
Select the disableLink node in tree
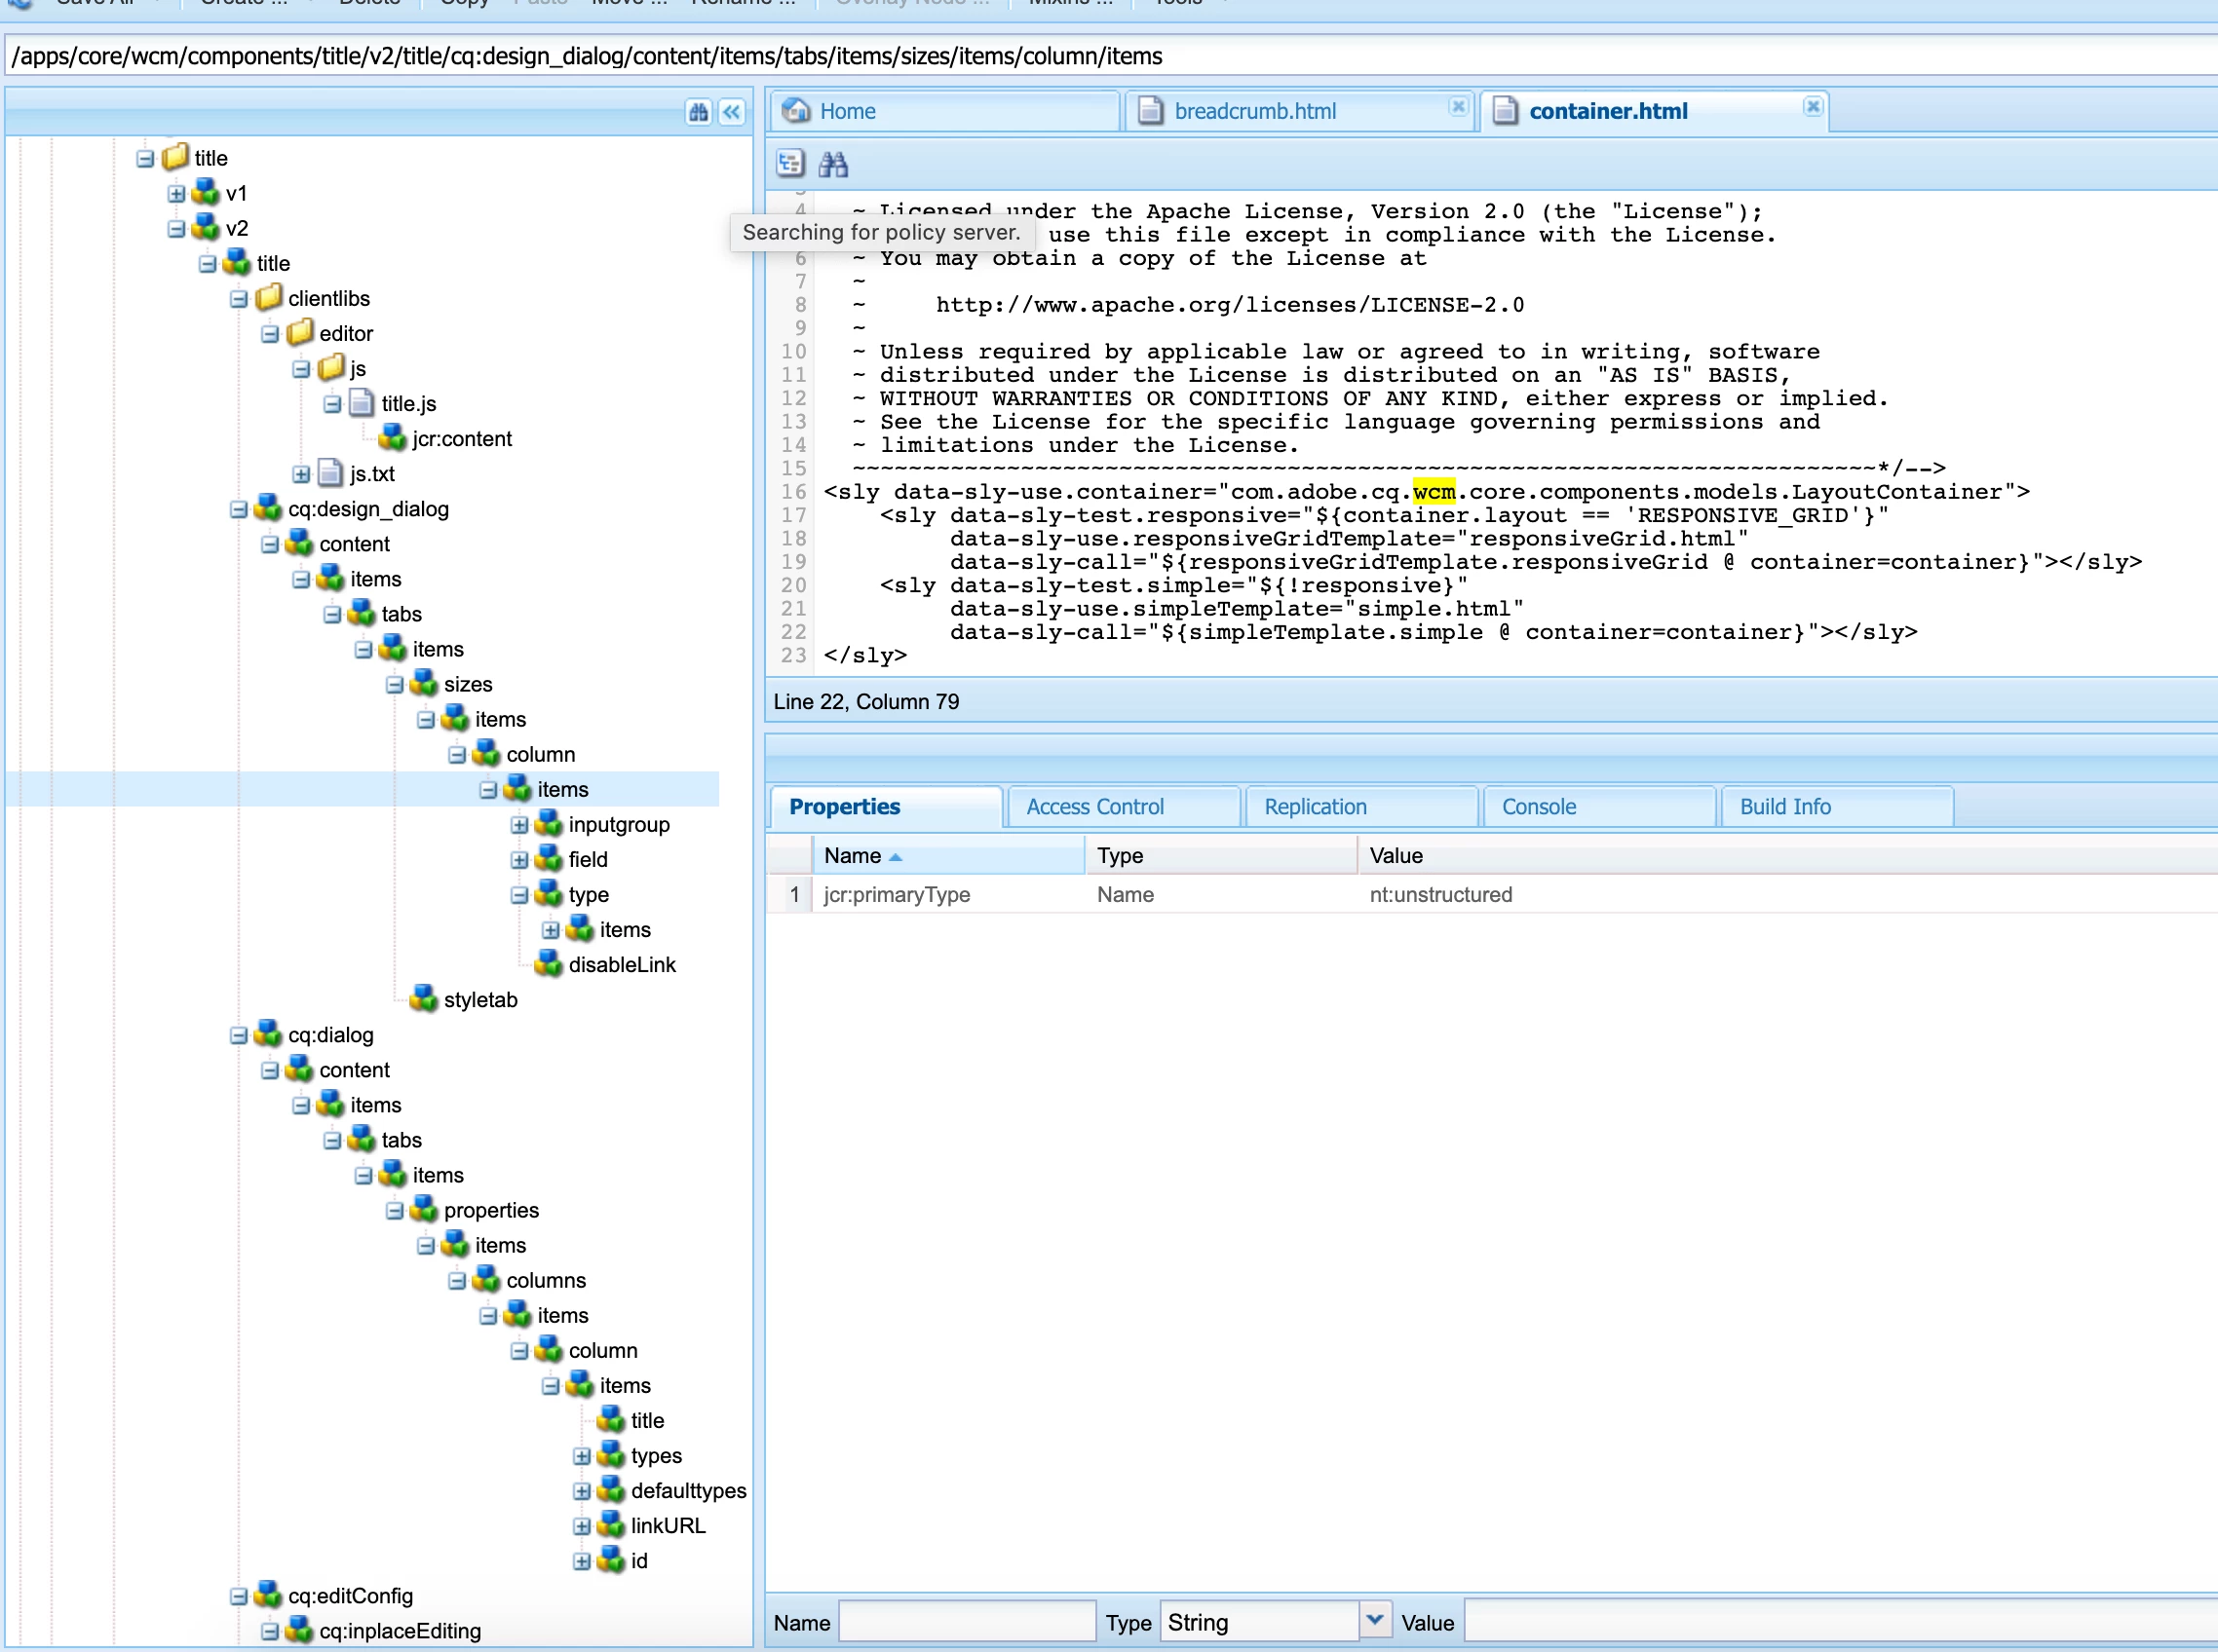[622, 965]
